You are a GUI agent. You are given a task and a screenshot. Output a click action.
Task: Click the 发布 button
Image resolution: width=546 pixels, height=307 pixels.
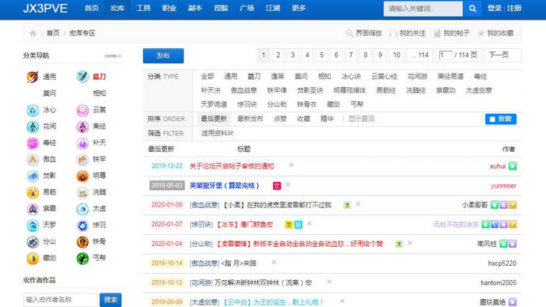(x=163, y=55)
